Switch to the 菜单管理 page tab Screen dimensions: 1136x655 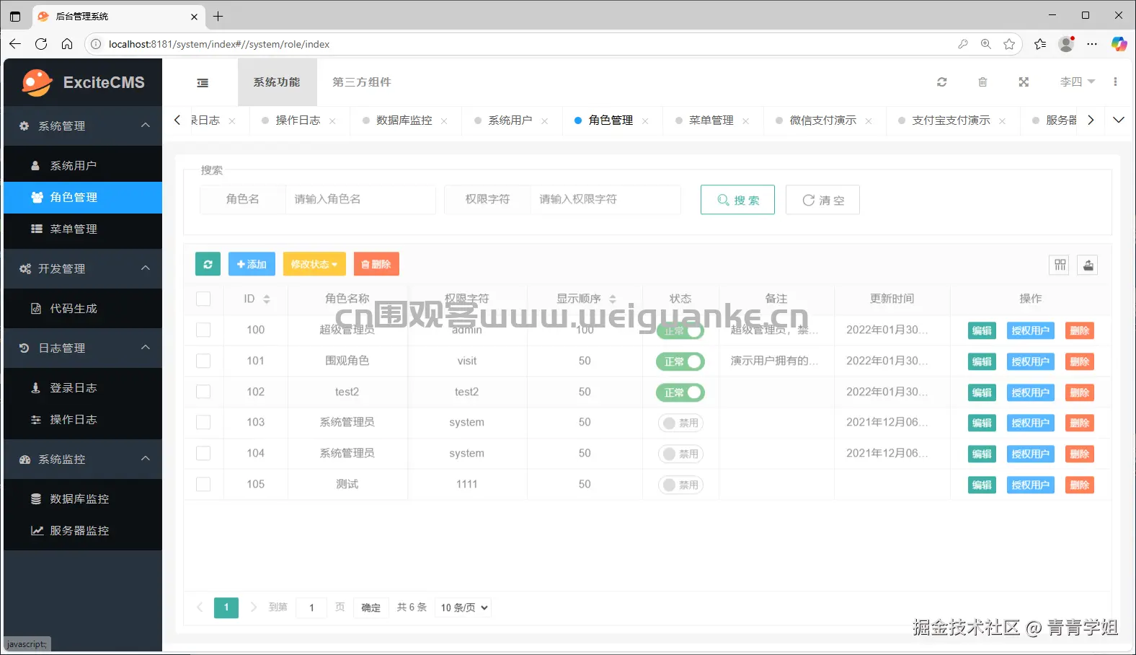click(x=711, y=120)
